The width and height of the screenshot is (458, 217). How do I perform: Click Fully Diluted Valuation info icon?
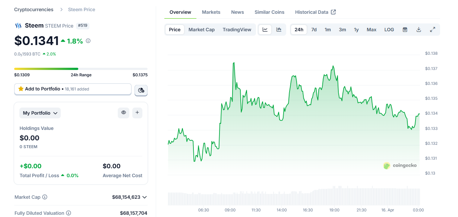pyautogui.click(x=69, y=213)
